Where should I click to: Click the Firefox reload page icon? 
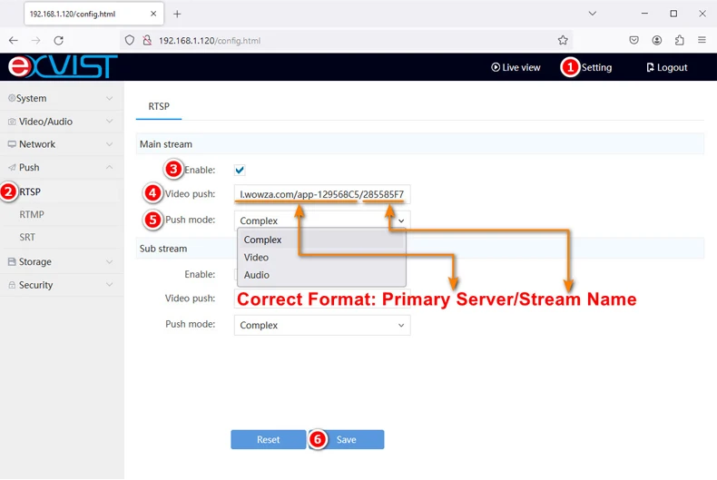[59, 40]
